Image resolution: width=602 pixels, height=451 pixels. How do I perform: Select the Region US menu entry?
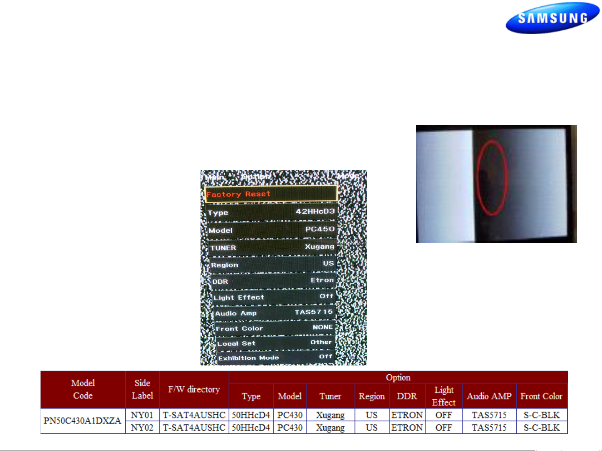(x=273, y=264)
